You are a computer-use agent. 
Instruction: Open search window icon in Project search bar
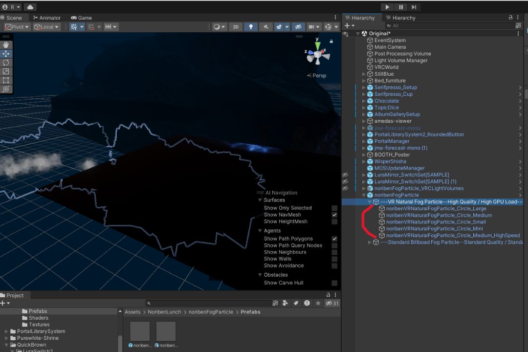(x=275, y=303)
